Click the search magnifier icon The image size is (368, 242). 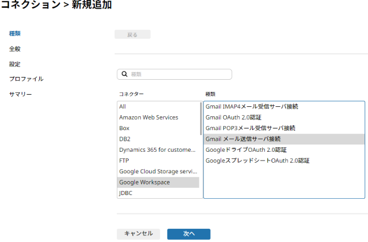tap(124, 74)
